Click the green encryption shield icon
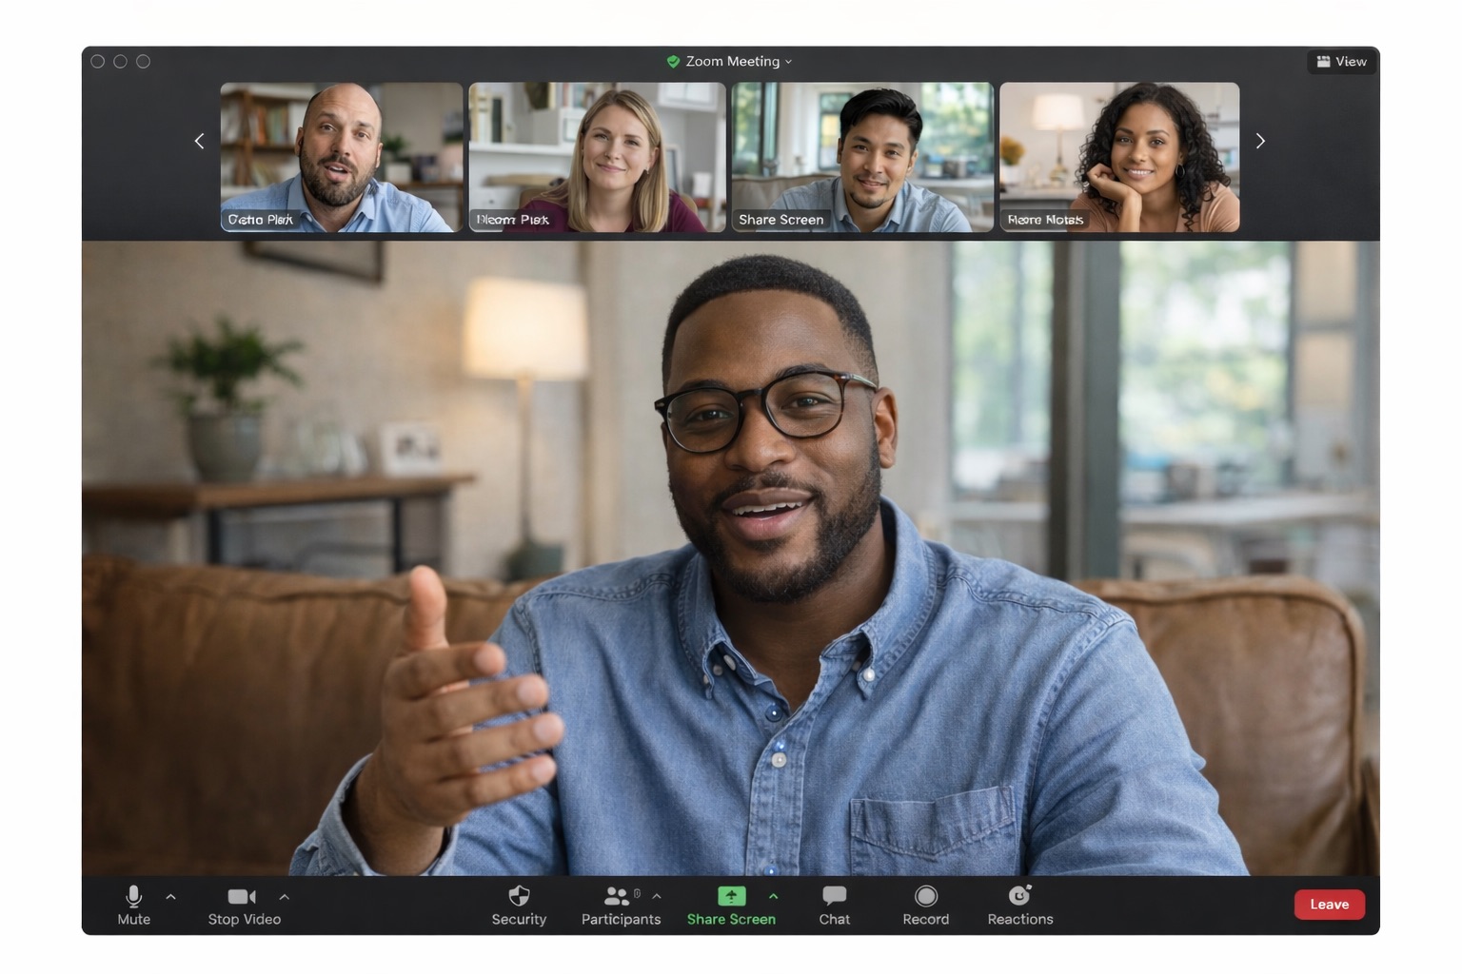 click(673, 62)
